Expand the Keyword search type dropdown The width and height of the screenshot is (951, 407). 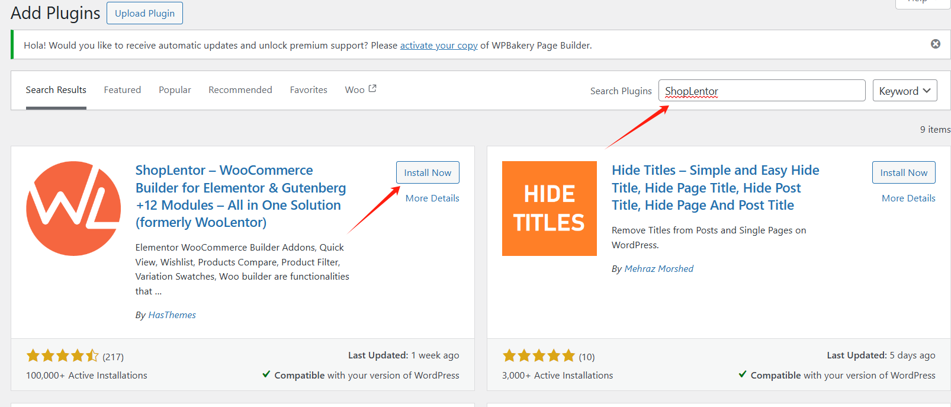click(x=904, y=91)
